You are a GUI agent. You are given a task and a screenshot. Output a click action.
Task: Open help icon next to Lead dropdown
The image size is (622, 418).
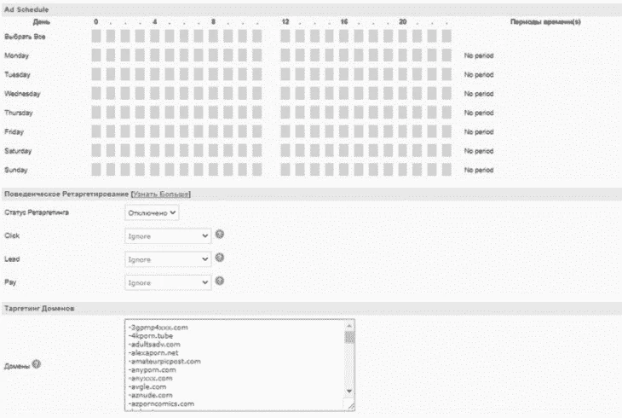point(219,258)
